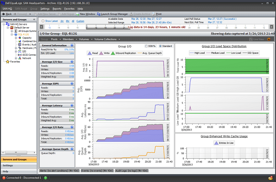Viewport: 276px width, 182px height.
Task: Click the timeline scroll left arrow
Action: point(42,27)
